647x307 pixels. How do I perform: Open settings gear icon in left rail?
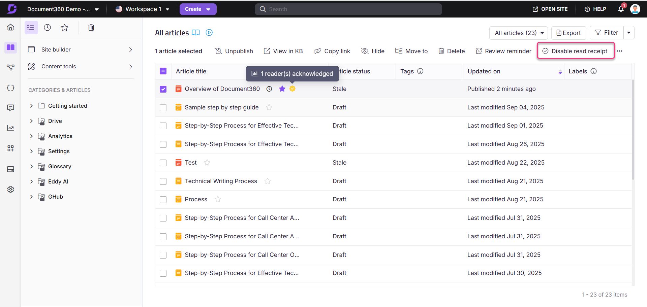click(x=10, y=190)
